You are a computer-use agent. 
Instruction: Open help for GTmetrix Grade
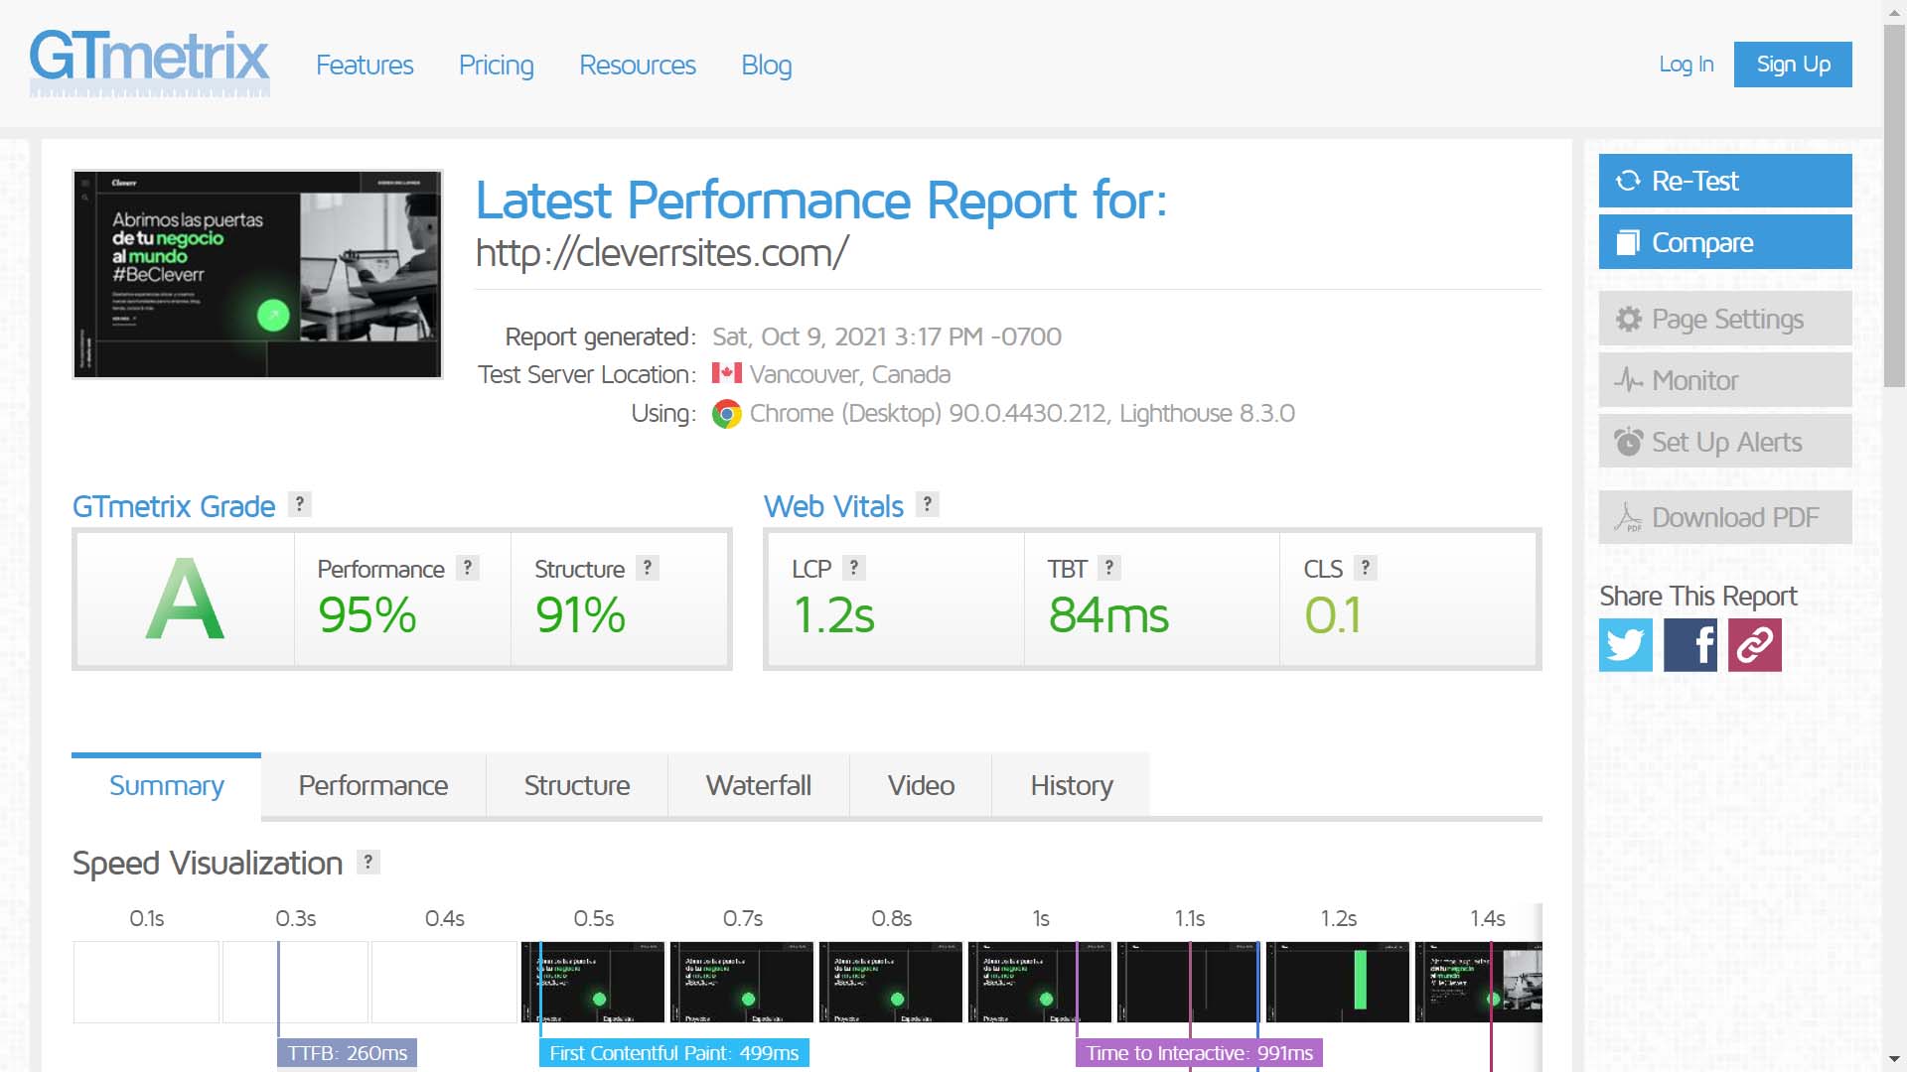299,504
